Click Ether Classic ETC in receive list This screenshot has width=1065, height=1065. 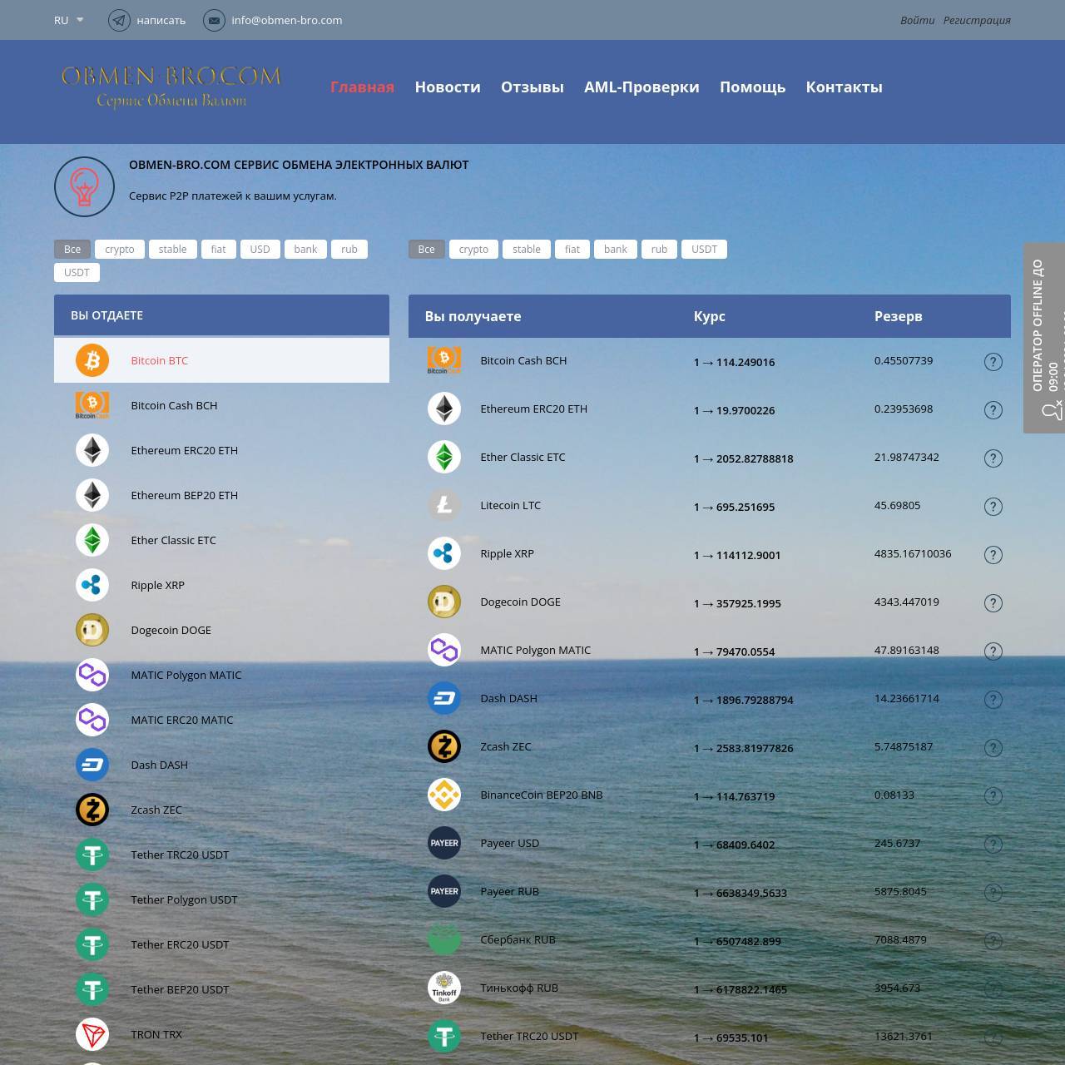pos(523,457)
